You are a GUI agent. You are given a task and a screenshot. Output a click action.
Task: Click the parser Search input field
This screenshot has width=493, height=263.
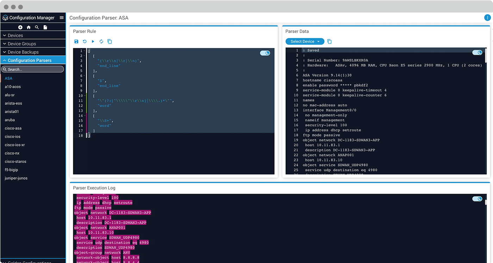[x=33, y=69]
